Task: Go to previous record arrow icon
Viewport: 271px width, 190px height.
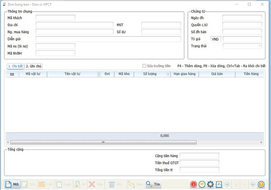Action: (x=236, y=184)
